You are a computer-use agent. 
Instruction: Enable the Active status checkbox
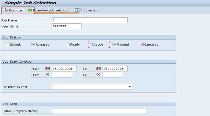point(91,45)
